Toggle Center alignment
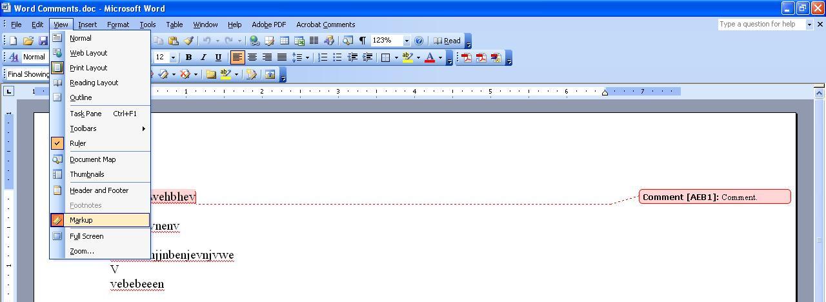The image size is (826, 302). click(x=252, y=57)
